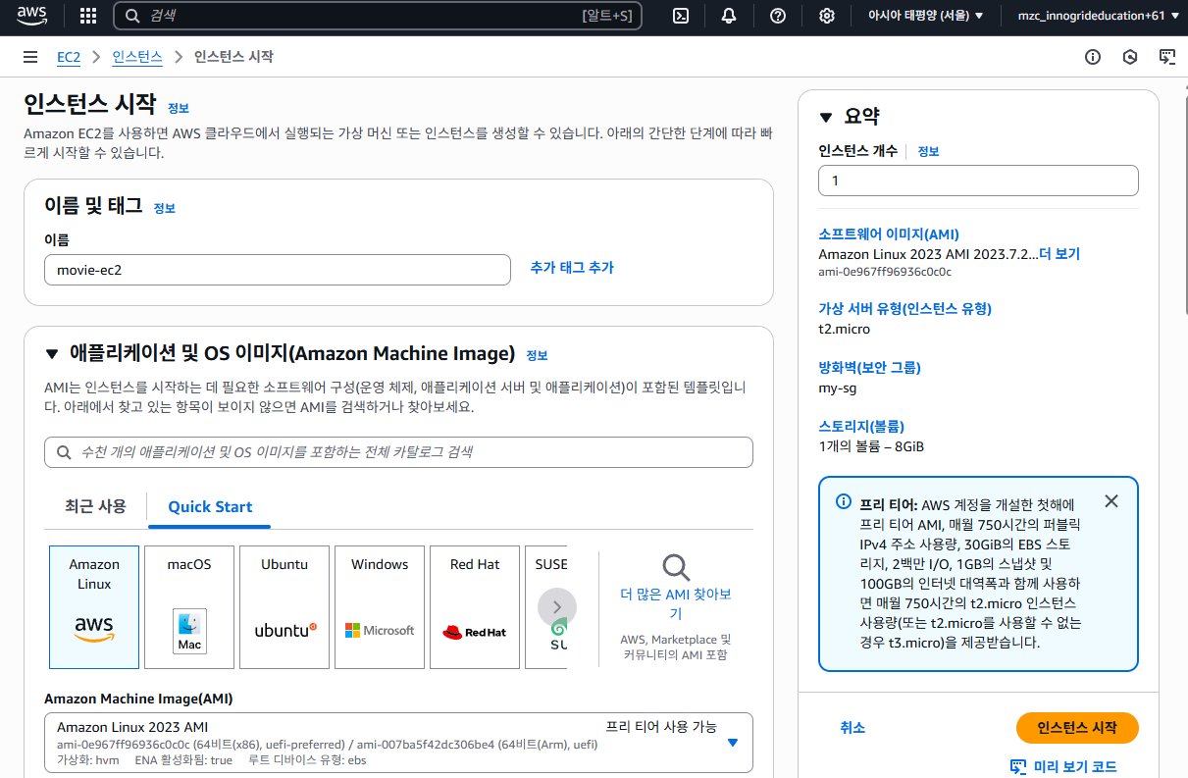
Task: Switch to the Quick Start tab
Action: [x=210, y=507]
